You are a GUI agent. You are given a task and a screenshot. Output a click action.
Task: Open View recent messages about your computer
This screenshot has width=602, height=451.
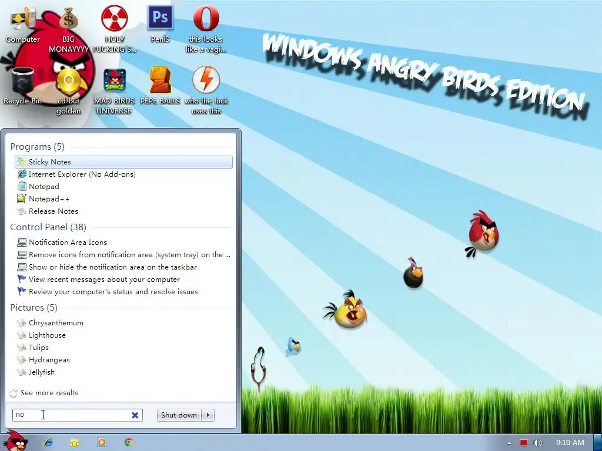(123, 279)
